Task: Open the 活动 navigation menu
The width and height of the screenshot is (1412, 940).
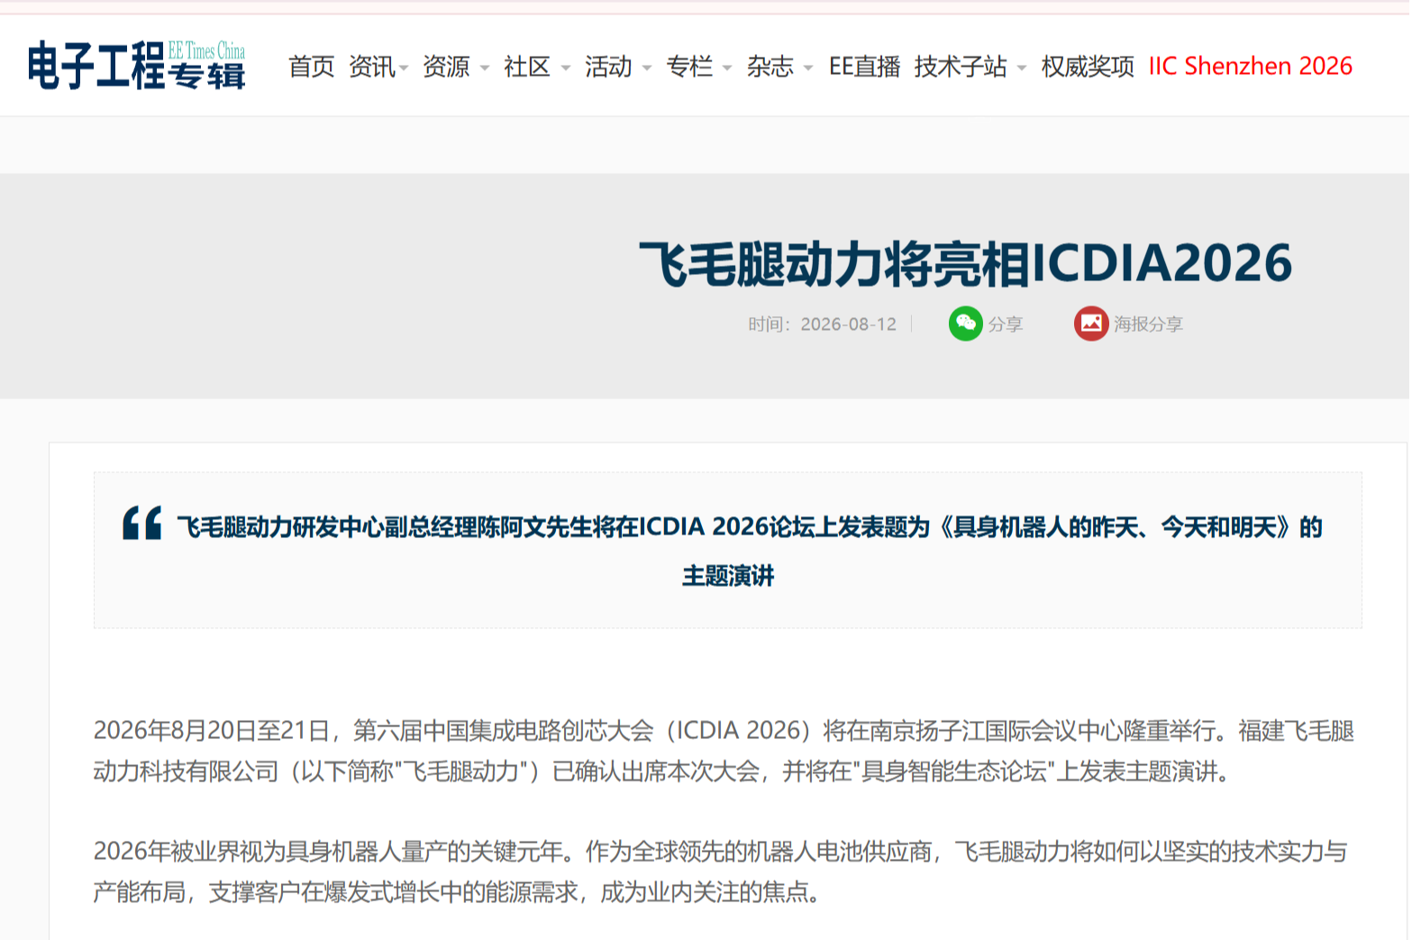Action: [x=608, y=67]
